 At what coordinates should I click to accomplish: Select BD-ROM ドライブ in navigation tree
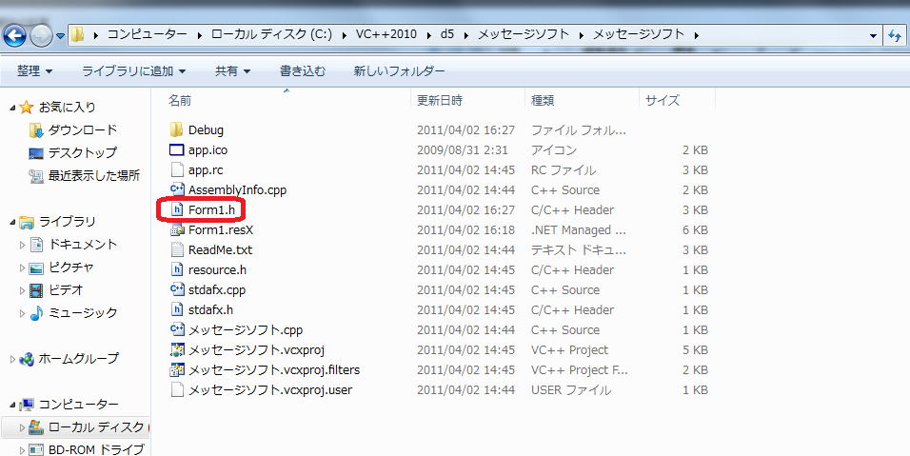96,449
